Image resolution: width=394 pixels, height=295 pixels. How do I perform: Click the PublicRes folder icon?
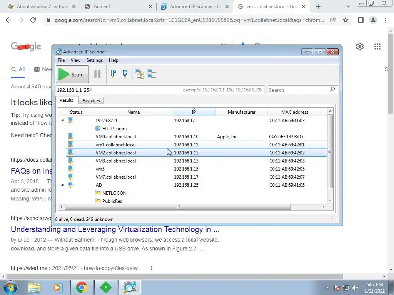98,201
